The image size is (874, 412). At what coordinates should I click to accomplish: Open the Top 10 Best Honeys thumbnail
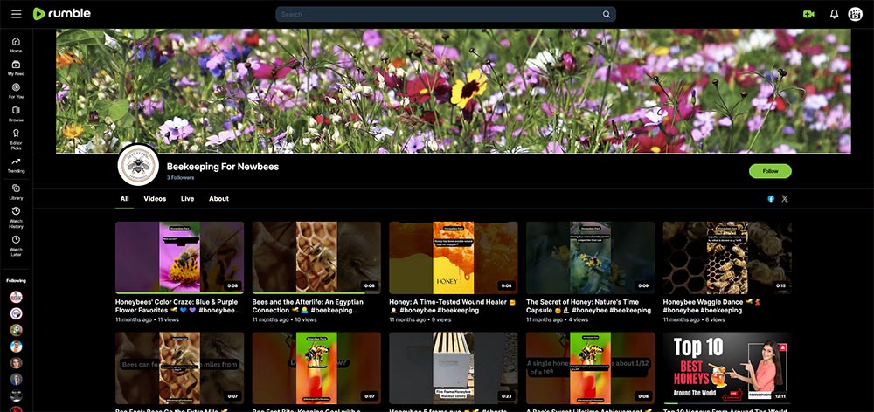pyautogui.click(x=727, y=368)
